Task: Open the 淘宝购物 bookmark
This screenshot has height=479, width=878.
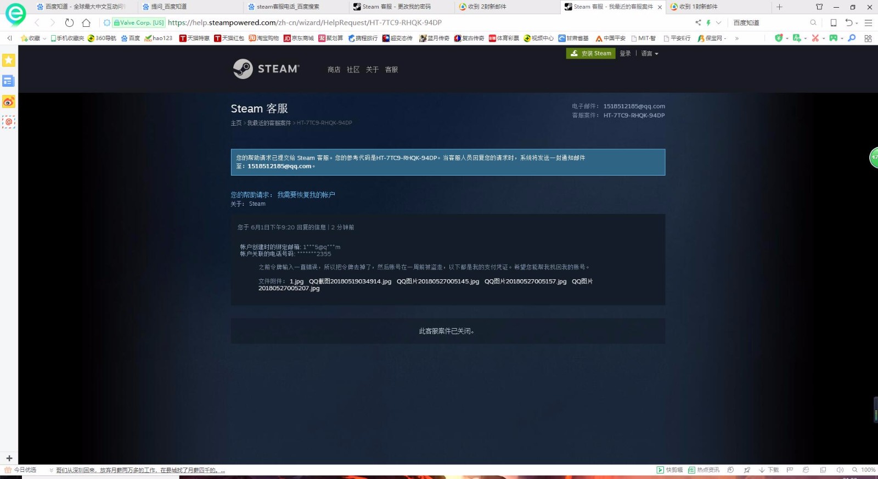Action: point(263,38)
